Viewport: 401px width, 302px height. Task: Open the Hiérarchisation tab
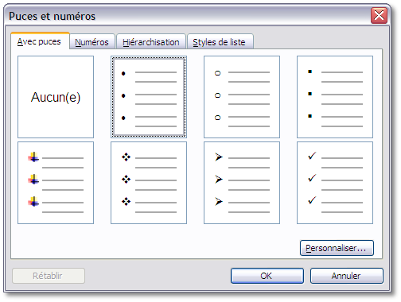point(151,42)
